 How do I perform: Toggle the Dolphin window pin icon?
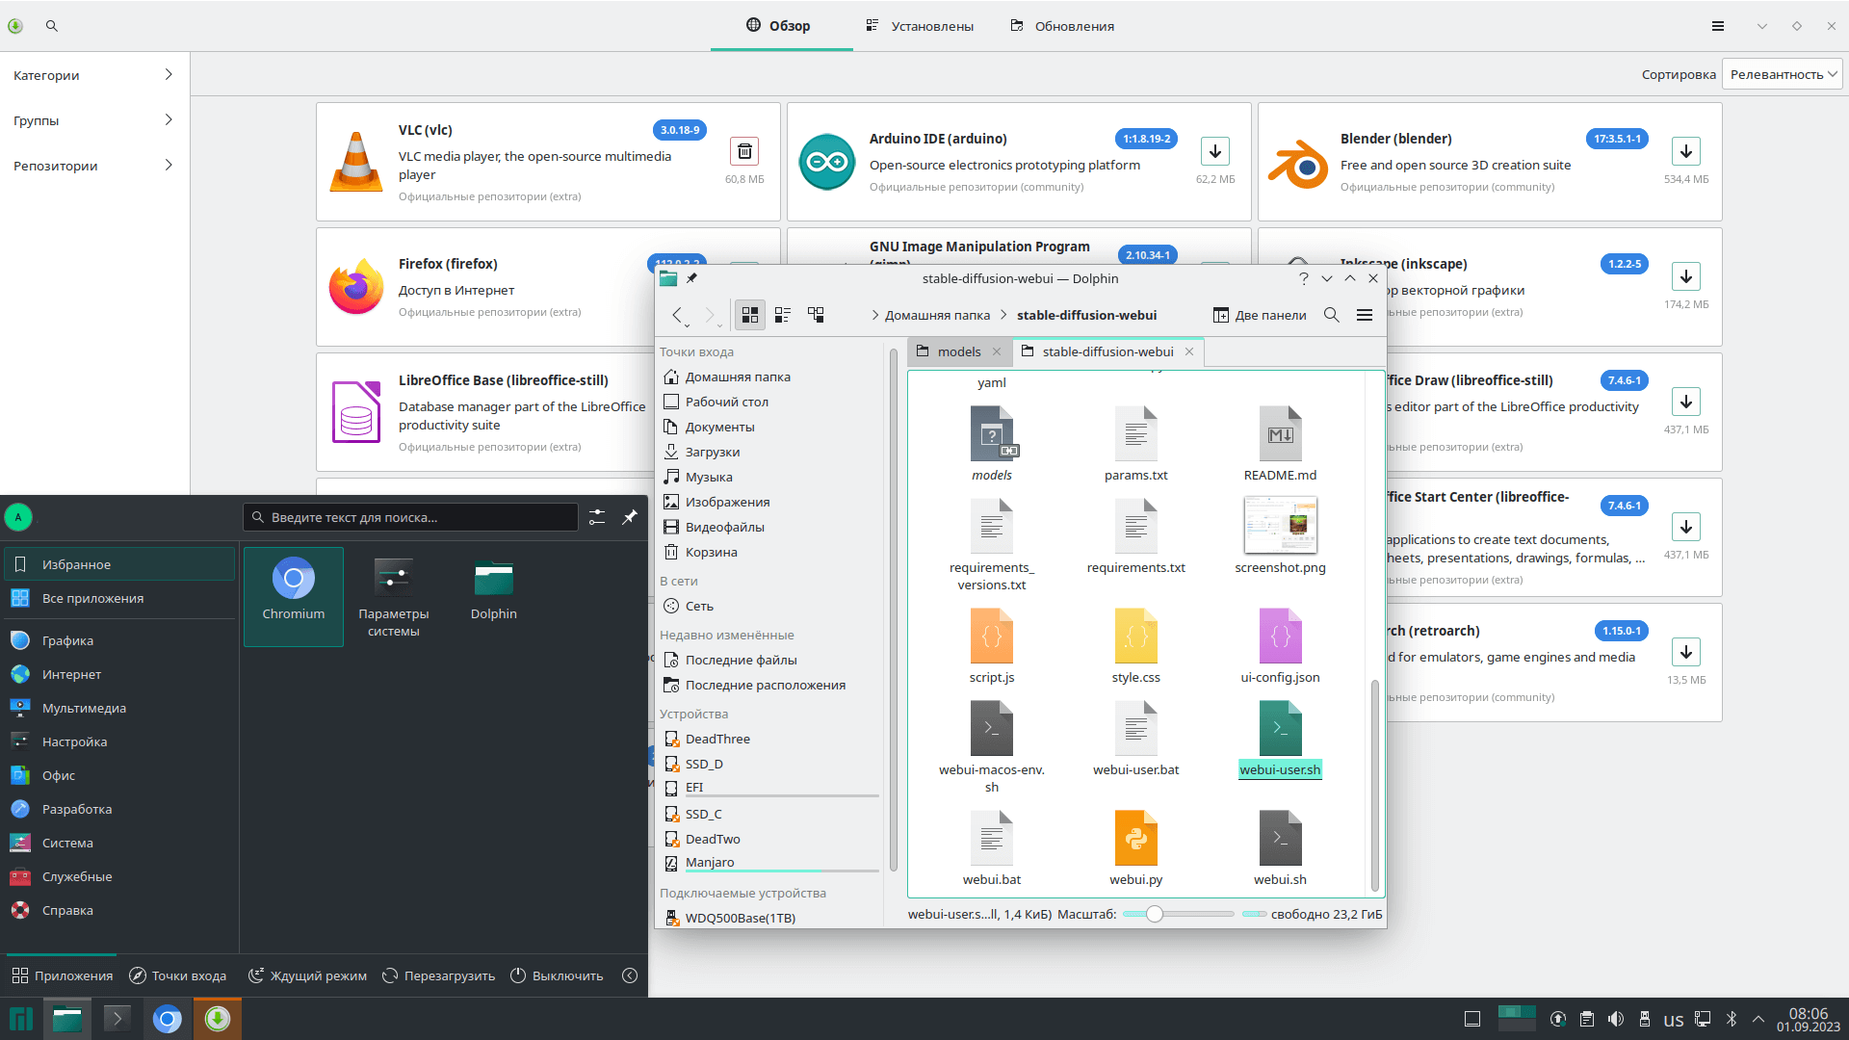[x=691, y=278]
